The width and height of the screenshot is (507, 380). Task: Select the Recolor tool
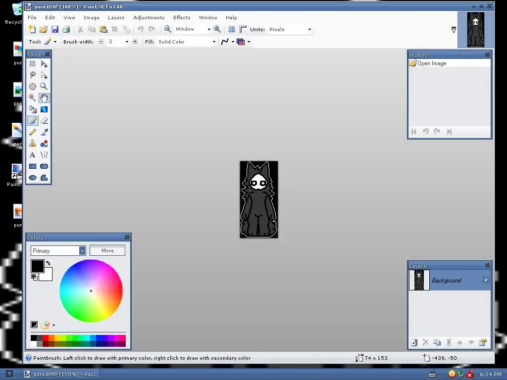pos(44,143)
